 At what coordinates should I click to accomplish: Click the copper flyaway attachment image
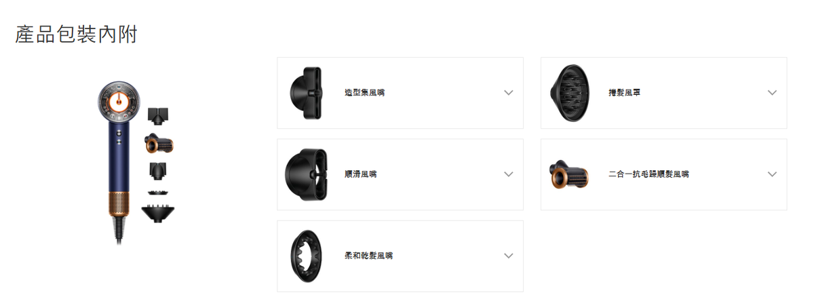pyautogui.click(x=569, y=176)
